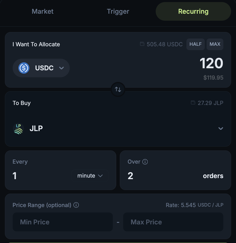Click the USDC coin logo icon
This screenshot has width=236, height=243.
click(24, 68)
